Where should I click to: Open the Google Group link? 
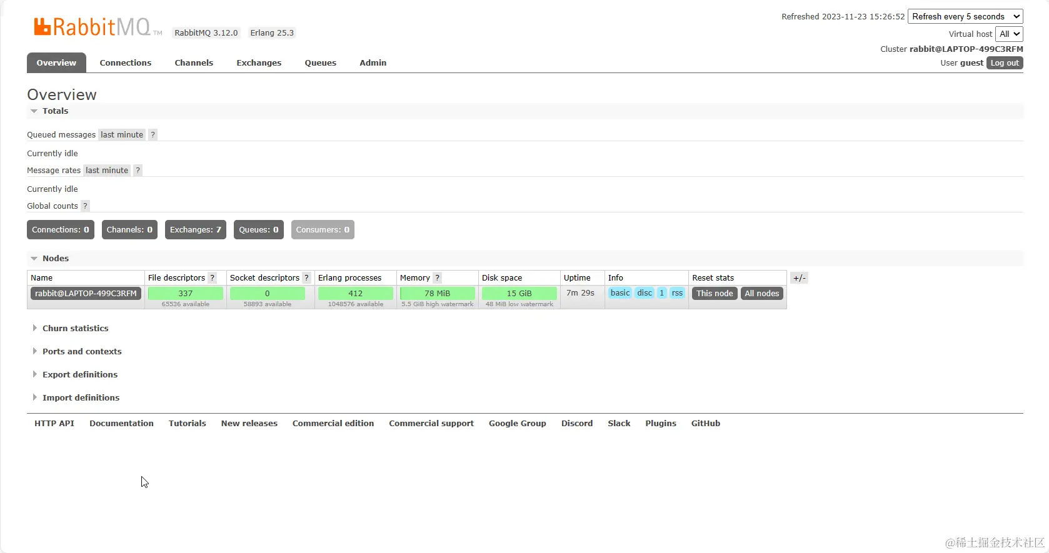[518, 423]
